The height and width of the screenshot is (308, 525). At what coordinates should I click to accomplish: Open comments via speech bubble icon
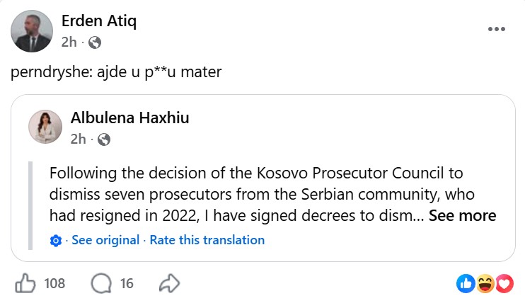[x=100, y=283]
